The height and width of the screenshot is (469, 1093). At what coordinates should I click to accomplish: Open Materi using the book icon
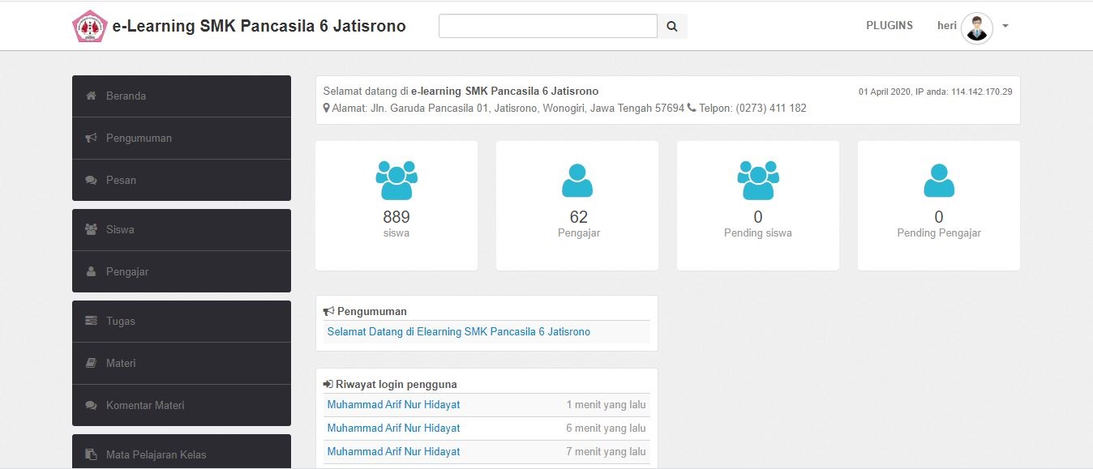pos(91,363)
